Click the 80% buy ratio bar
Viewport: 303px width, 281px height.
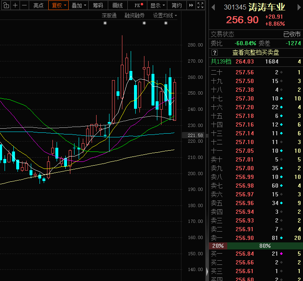point(265,246)
